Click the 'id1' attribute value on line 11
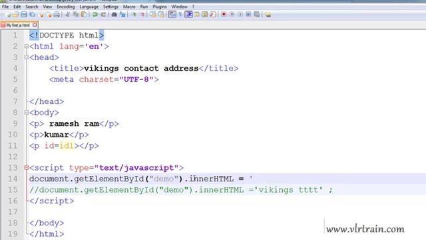Viewport: 426px width, 240px height. coord(67,145)
